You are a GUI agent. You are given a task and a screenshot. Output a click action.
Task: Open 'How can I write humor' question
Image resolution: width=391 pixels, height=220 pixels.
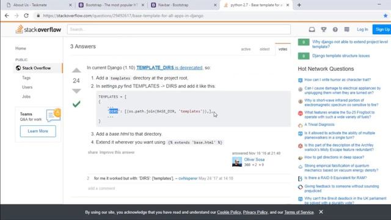337,80
